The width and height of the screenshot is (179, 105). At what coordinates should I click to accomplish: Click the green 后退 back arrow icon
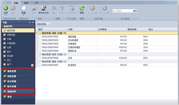pos(6,8)
